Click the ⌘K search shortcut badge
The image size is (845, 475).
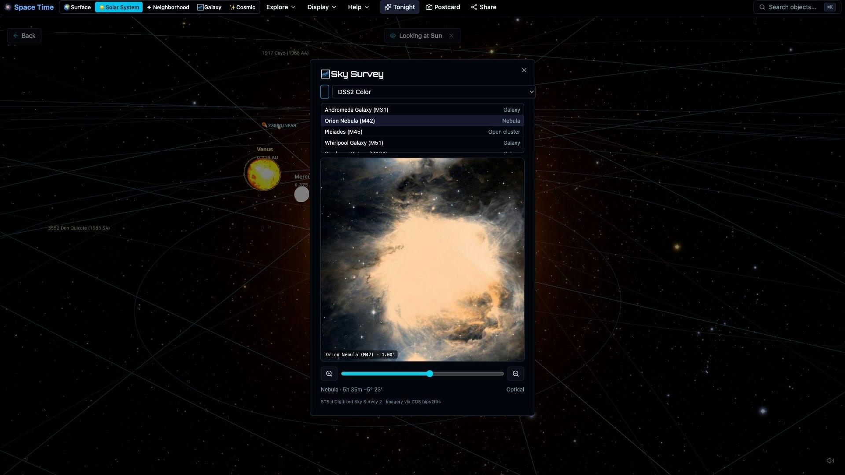pyautogui.click(x=830, y=7)
